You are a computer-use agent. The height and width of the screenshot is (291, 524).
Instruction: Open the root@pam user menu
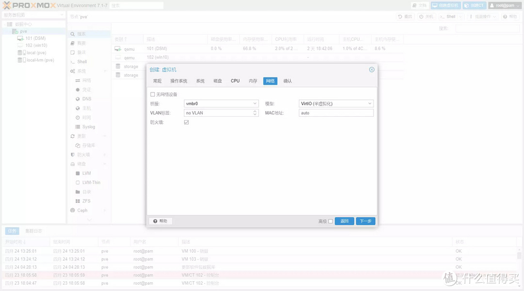pos(505,6)
